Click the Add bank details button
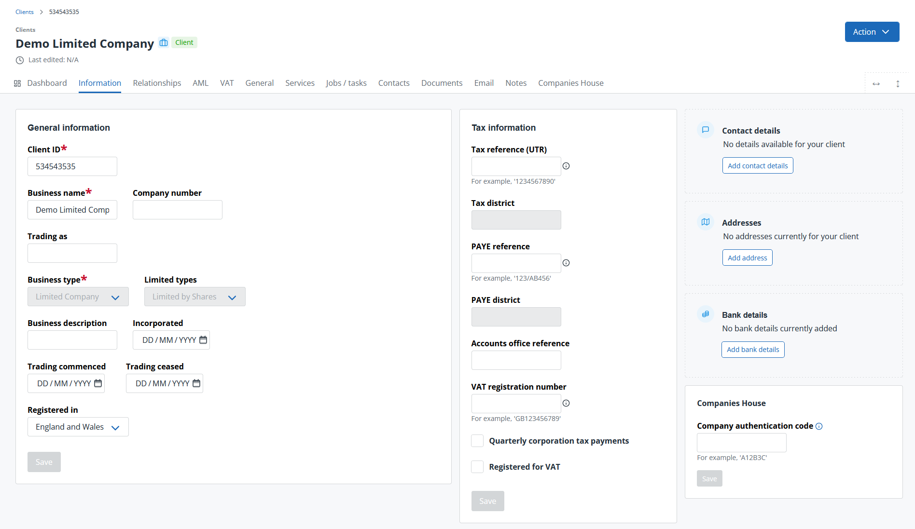915x529 pixels. click(752, 350)
